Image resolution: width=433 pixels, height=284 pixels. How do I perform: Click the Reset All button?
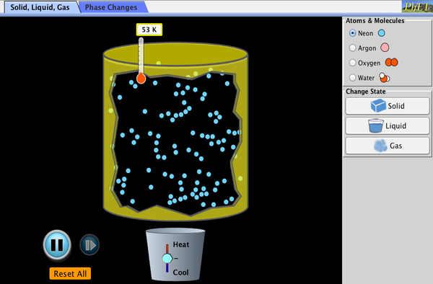click(x=70, y=273)
